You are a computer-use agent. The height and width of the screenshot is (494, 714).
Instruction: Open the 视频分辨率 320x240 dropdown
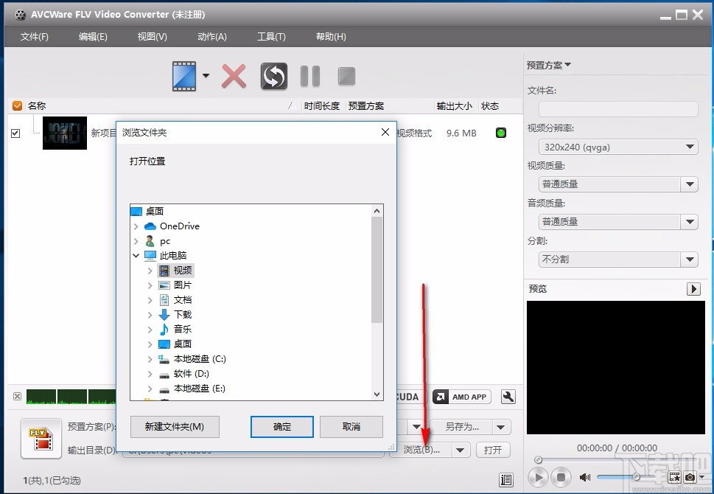coord(690,147)
